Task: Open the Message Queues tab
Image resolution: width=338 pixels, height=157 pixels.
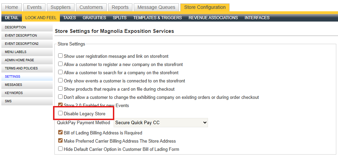Action: click(156, 7)
